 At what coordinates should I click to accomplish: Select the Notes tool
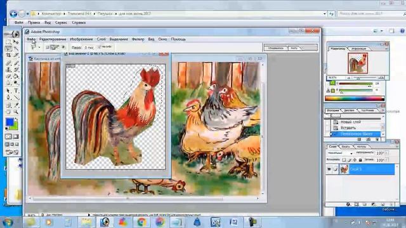point(8,105)
